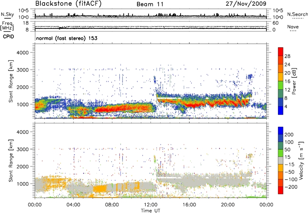Click power colorbar tick value 4
The height and width of the screenshot is (213, 308).
286,107
